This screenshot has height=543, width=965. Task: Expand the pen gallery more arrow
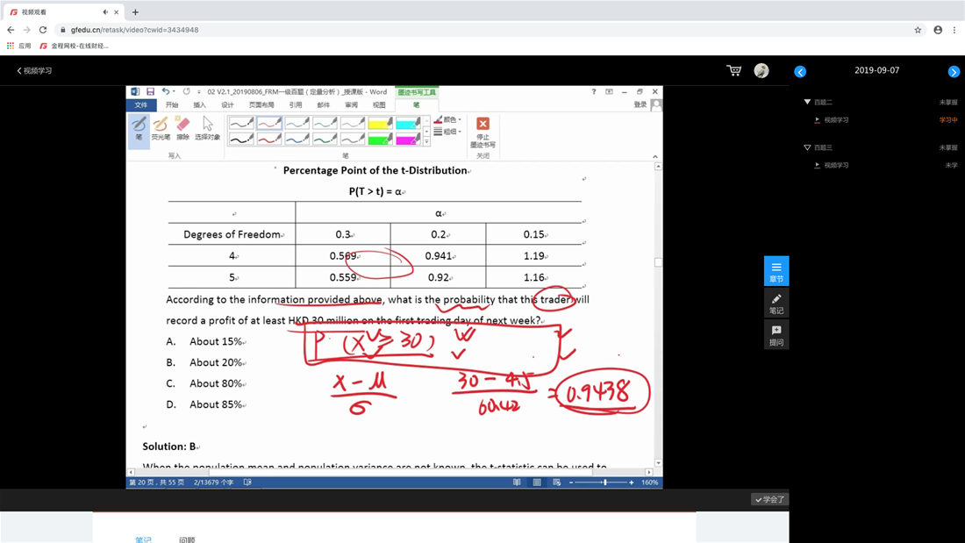click(x=425, y=142)
